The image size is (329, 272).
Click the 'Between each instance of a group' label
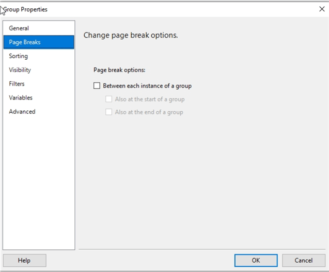click(x=147, y=86)
